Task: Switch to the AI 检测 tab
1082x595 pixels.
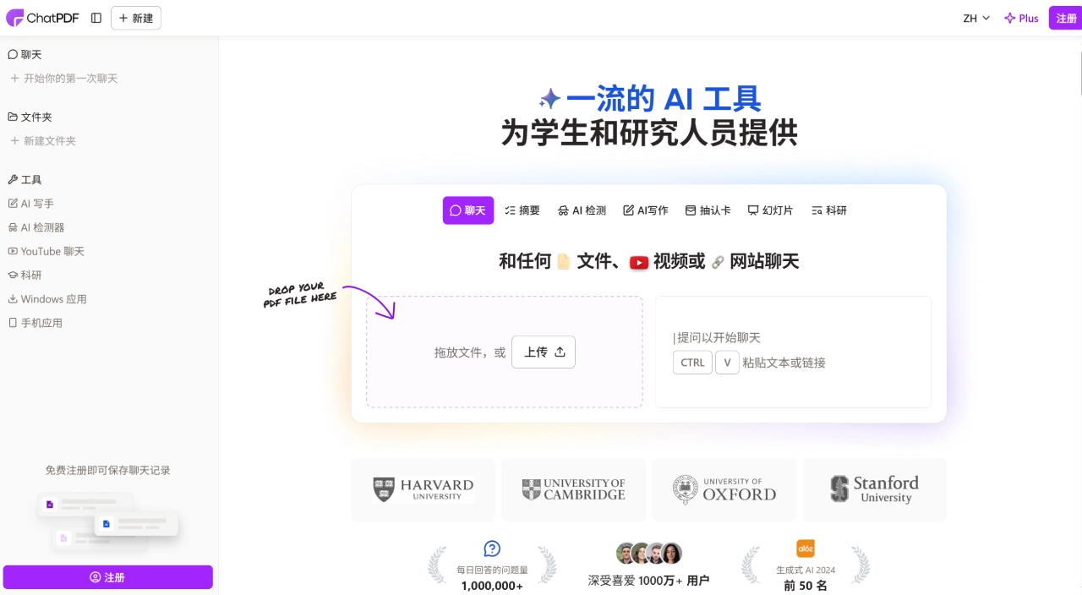Action: tap(582, 210)
